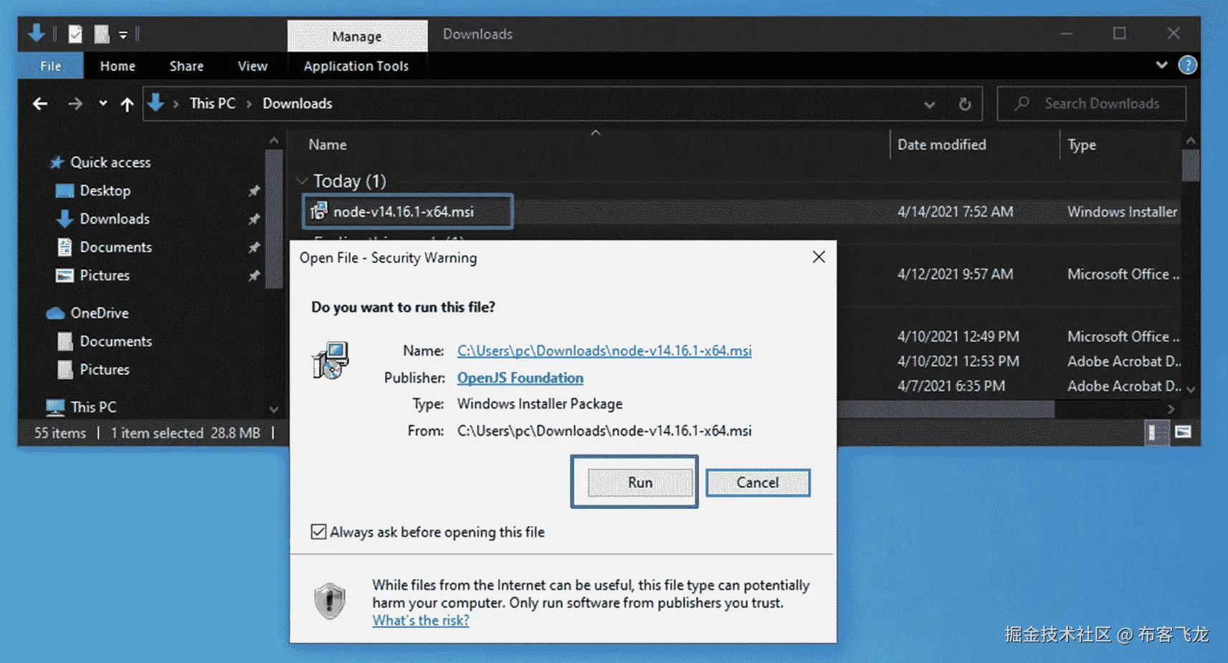Open Documents under OneDrive
Image resolution: width=1228 pixels, height=663 pixels.
coord(115,341)
